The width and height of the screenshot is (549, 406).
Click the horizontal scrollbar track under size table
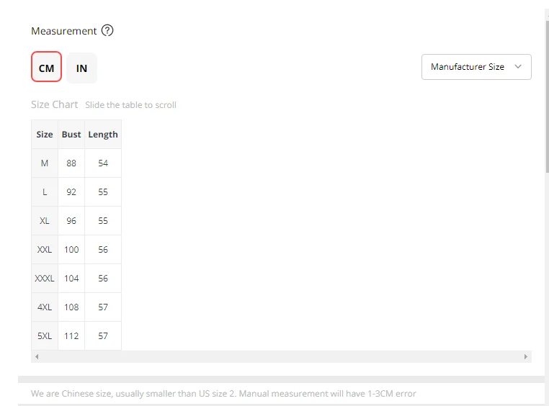[281, 357]
